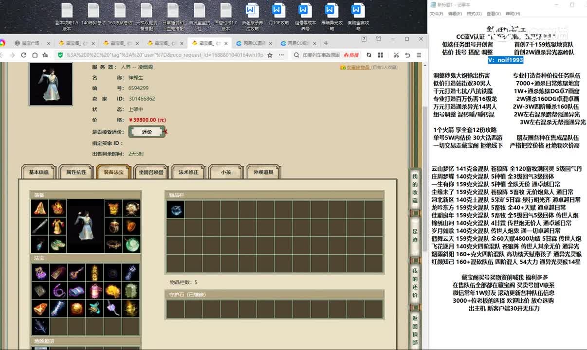
Task: Click the 收藏该物品 favorite link
Action: click(x=358, y=67)
